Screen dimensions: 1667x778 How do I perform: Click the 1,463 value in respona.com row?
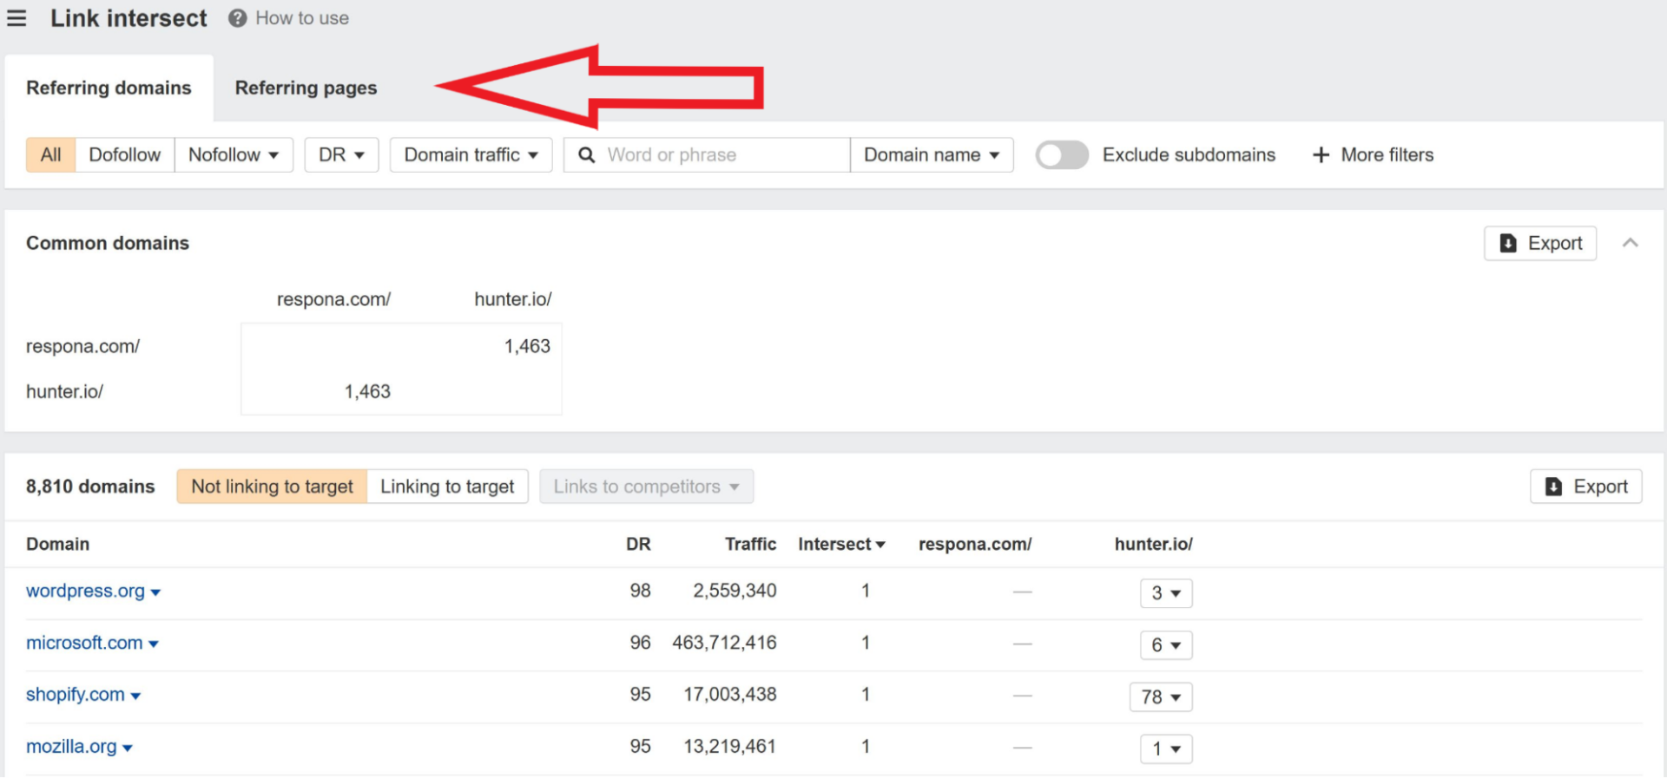click(527, 346)
